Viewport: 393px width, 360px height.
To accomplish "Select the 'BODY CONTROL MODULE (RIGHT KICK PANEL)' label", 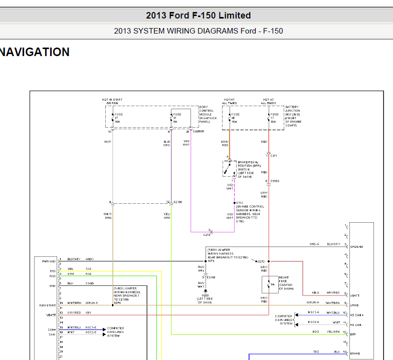I will 208,114.
